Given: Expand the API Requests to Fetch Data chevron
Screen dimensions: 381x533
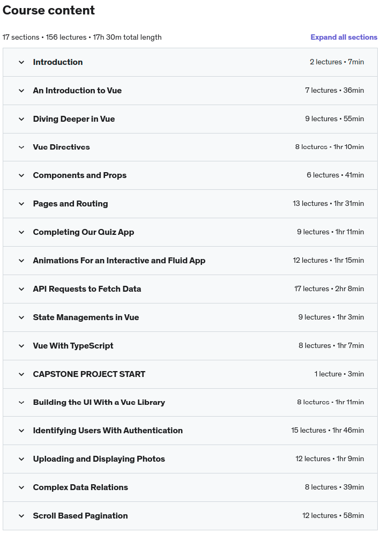Looking at the screenshot, I should [x=21, y=289].
